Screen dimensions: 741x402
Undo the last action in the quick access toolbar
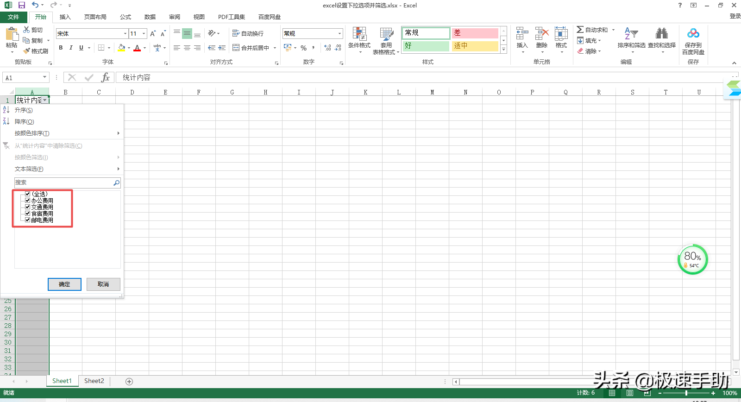point(35,5)
